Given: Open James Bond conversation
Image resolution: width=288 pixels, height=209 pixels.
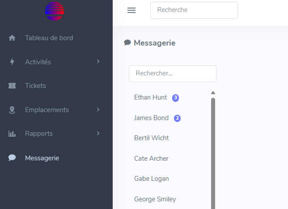Looking at the screenshot, I should 152,118.
